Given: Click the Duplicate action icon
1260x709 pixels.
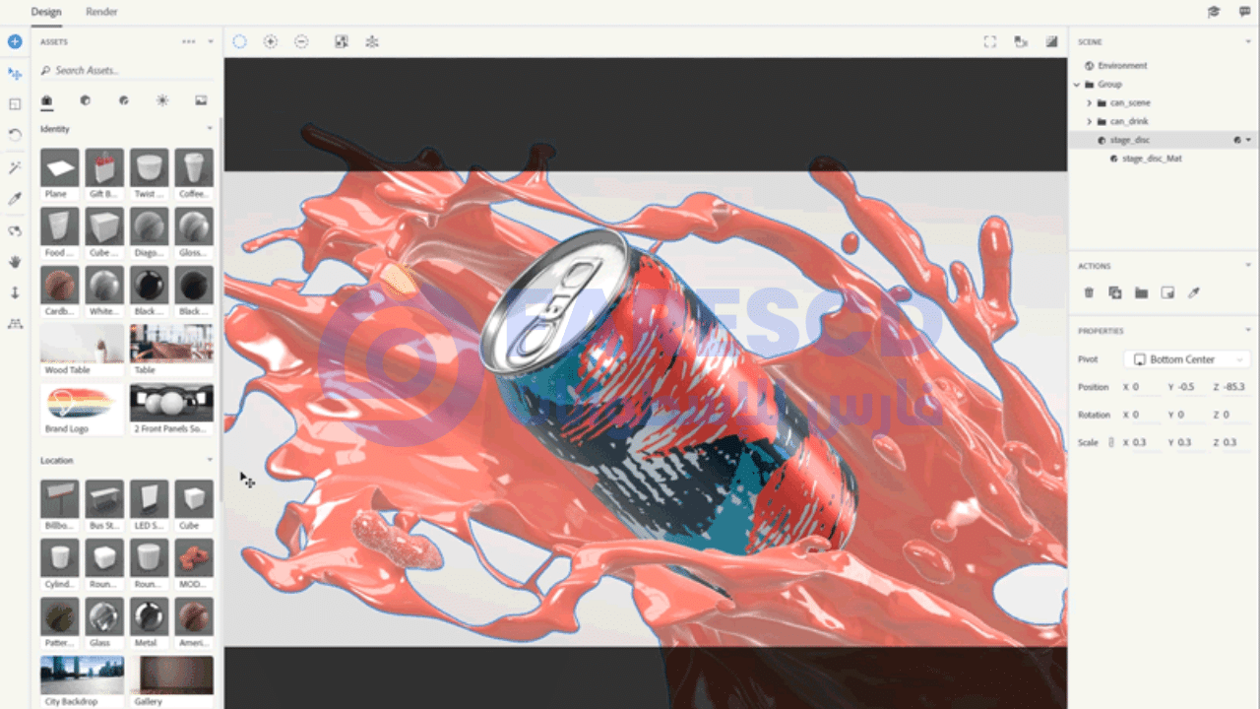Looking at the screenshot, I should [1115, 292].
